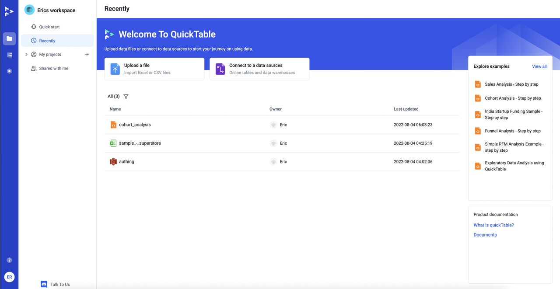Click the owner avatar in the sample_-_superstore row
Screen dimensions: 560x289
pos(273,143)
